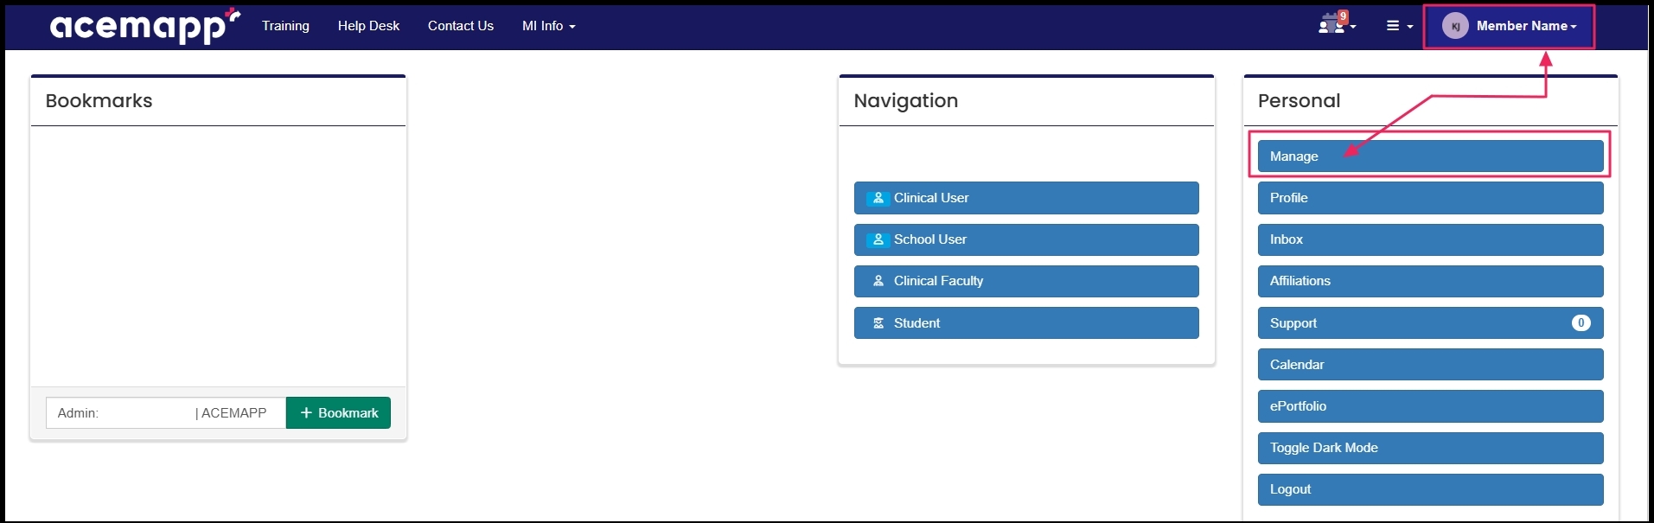Open ePortfolio
This screenshot has height=523, width=1654.
[1430, 406]
